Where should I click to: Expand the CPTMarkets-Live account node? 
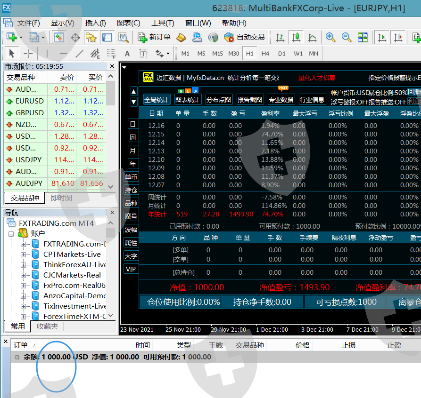(24, 255)
